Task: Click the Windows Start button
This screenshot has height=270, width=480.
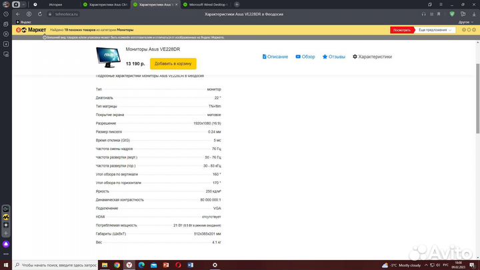Action: click(6, 265)
